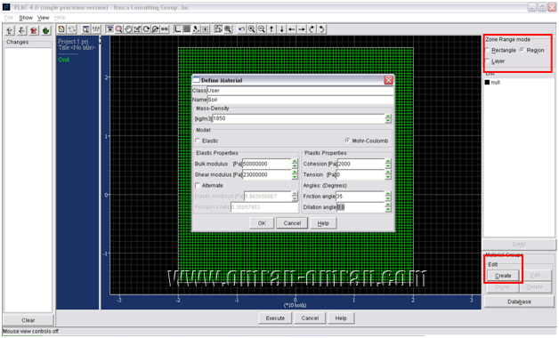This screenshot has height=338, width=559.
Task: Choose Rectangle zone range mode
Action: (487, 50)
